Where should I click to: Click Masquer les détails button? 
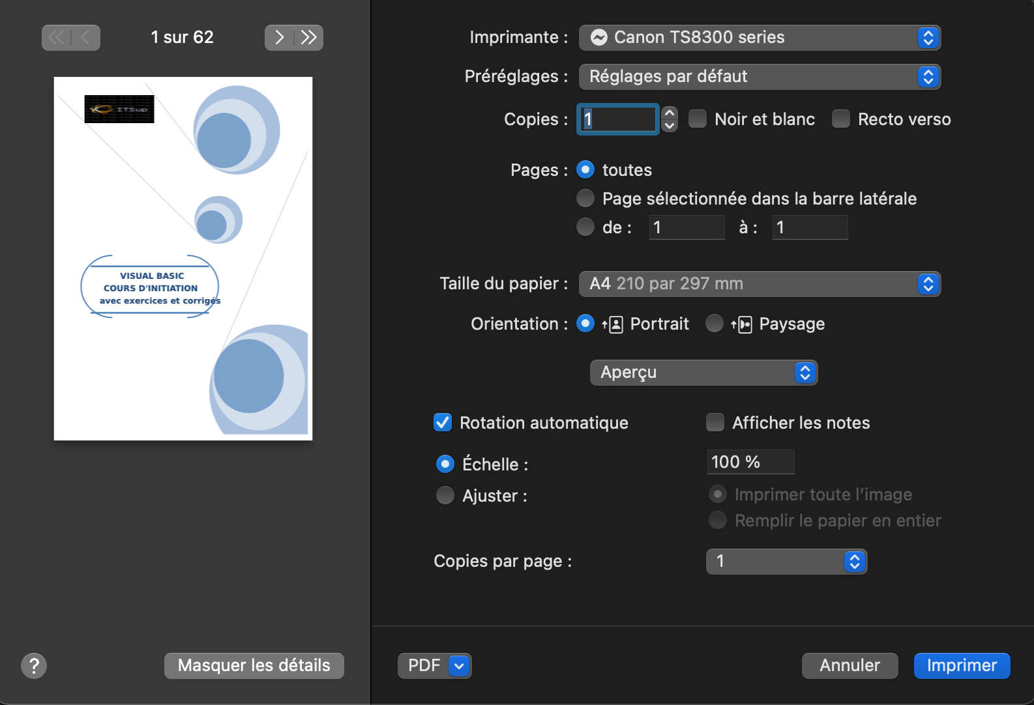254,665
